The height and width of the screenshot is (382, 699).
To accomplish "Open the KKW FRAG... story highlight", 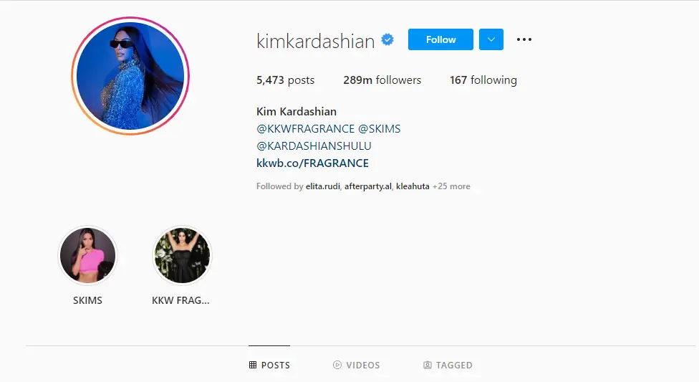I will tap(182, 255).
